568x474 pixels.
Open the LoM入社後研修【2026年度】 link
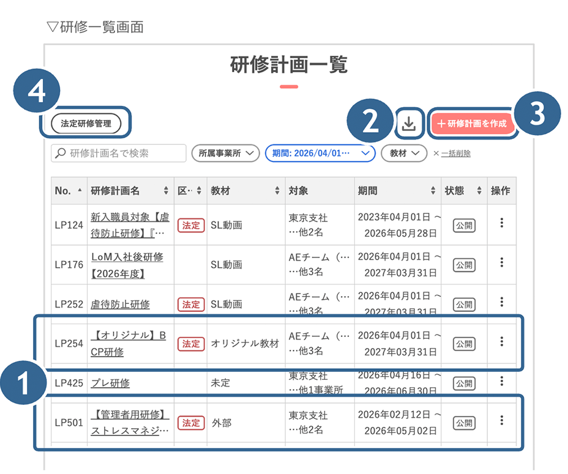127,265
